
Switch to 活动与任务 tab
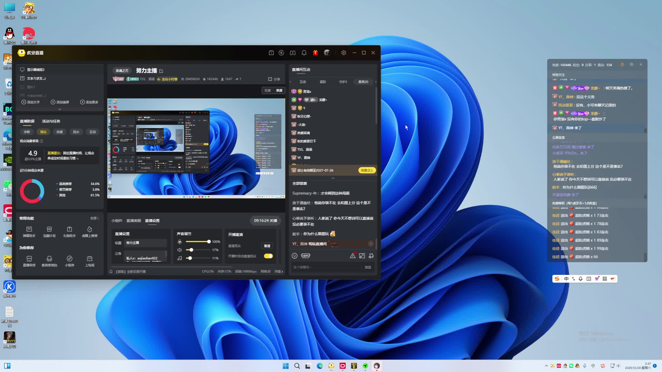[x=51, y=121]
